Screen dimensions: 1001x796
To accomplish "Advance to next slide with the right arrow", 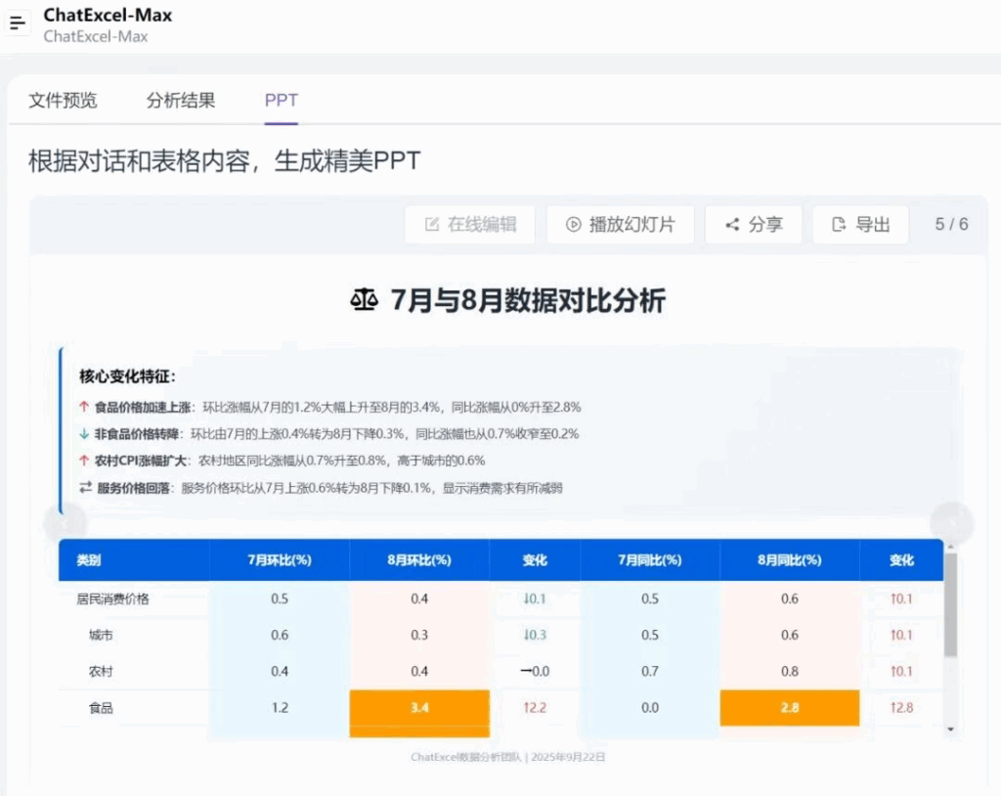I will 950,523.
